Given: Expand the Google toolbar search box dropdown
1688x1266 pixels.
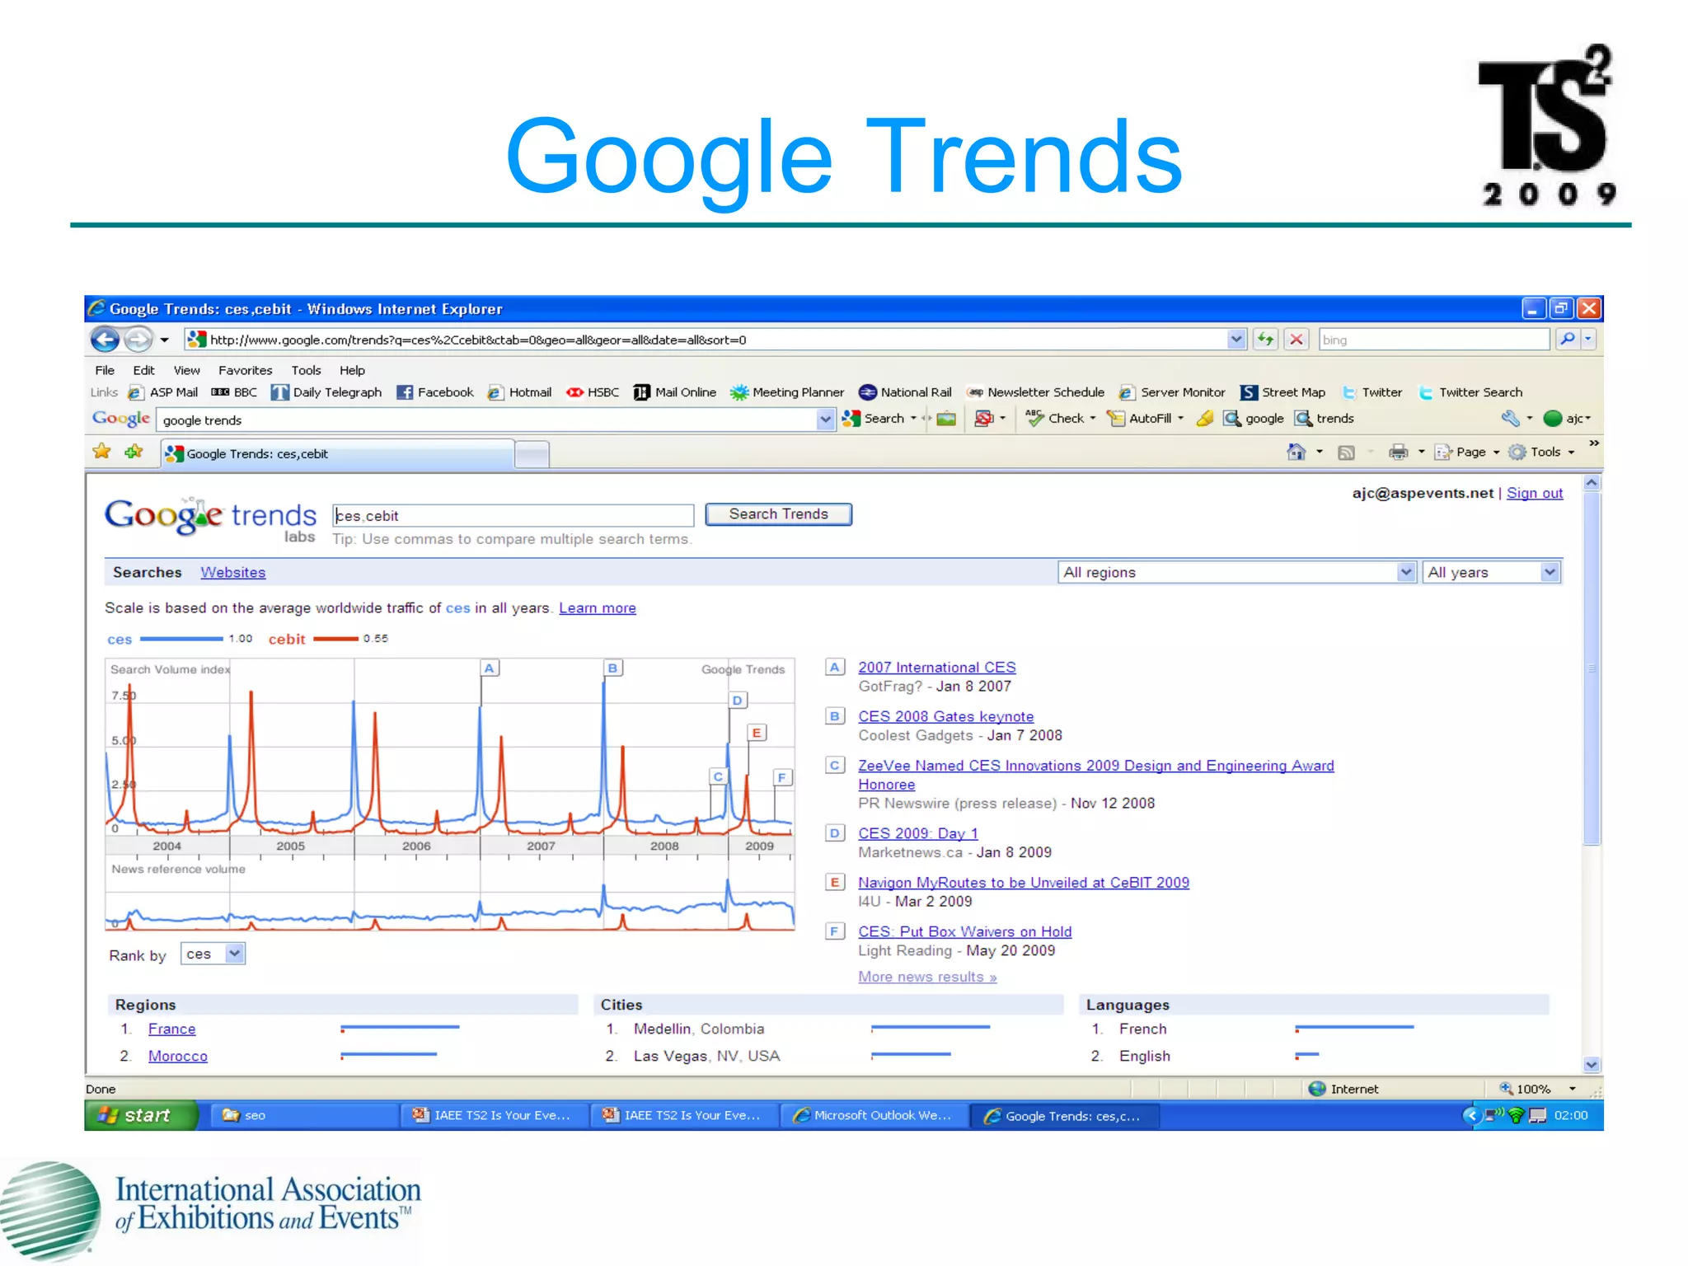Looking at the screenshot, I should [x=825, y=420].
